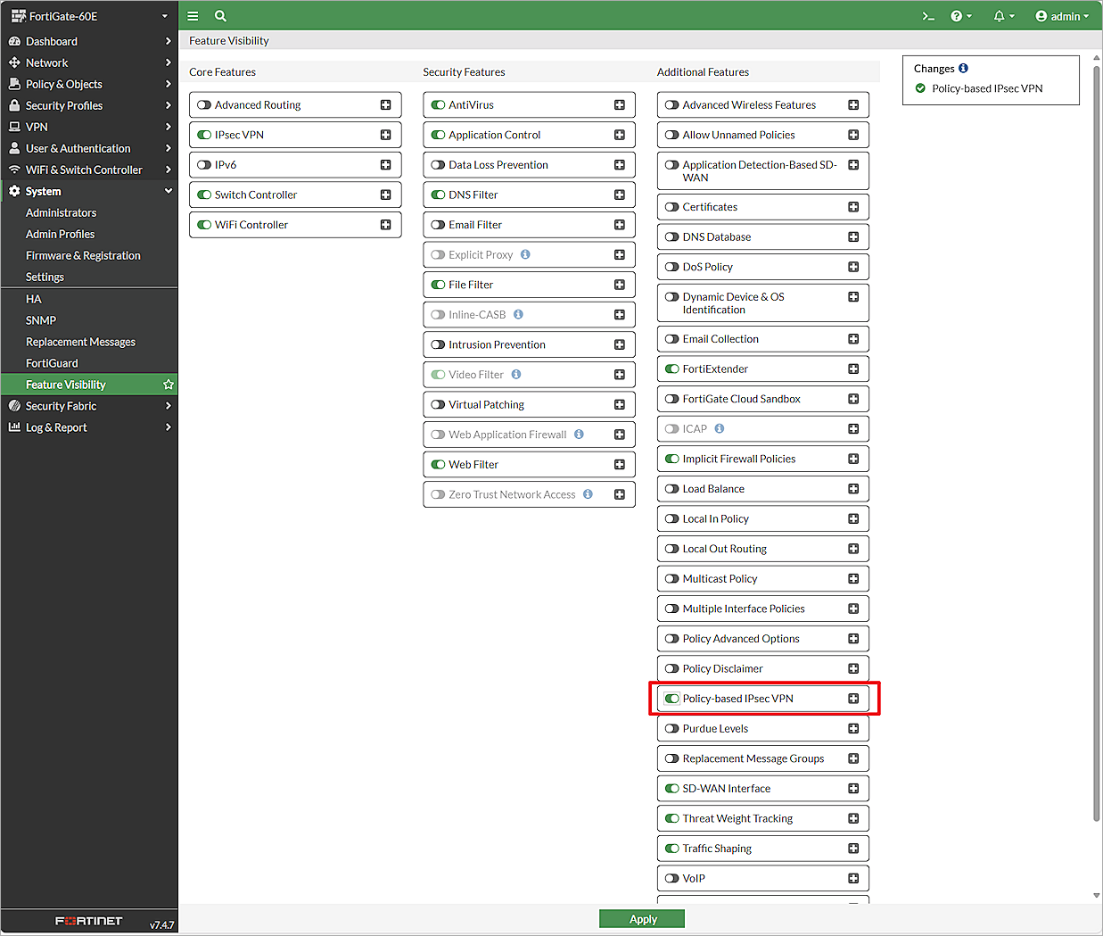Click the star icon next to Feature Visibility
Screen dimensions: 1103x936
tap(167, 384)
